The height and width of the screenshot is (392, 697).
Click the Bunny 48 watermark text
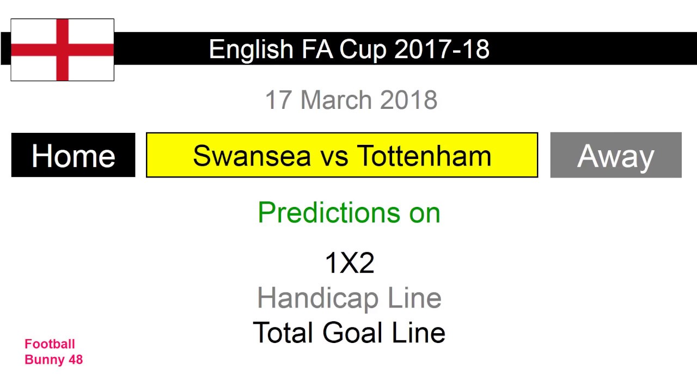pos(53,359)
